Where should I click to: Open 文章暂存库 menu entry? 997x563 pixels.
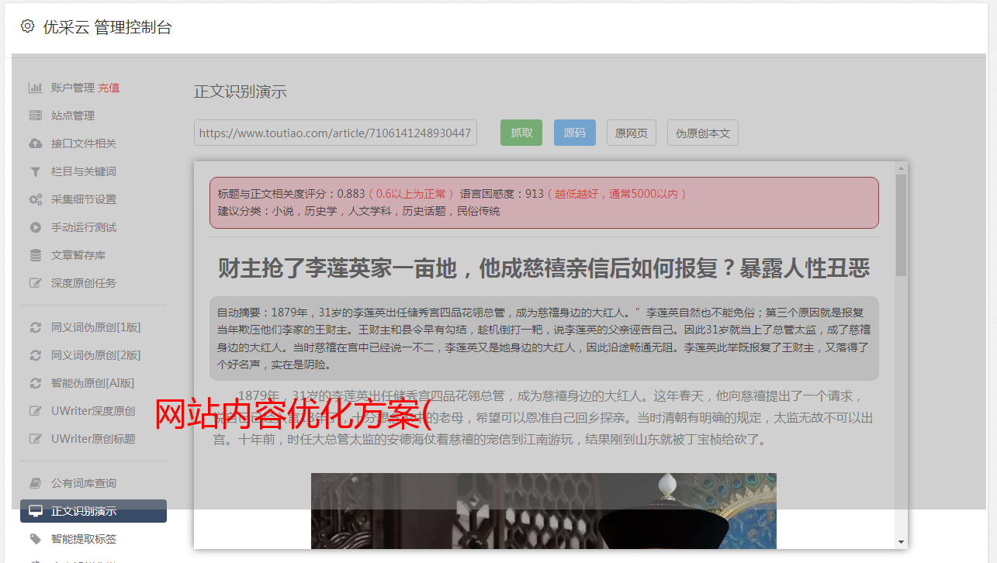coord(78,255)
